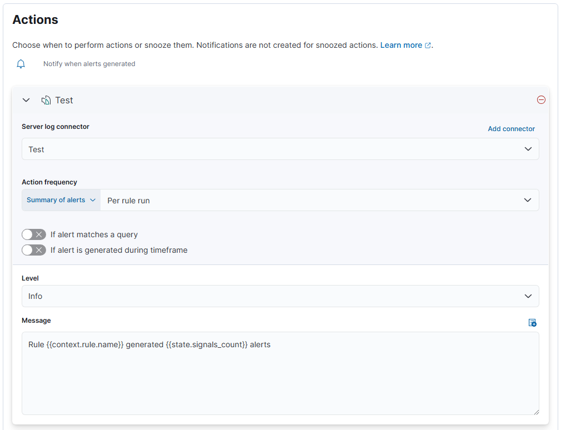The height and width of the screenshot is (430, 566).
Task: Collapse the Test action accordion chevron
Action: click(x=26, y=101)
